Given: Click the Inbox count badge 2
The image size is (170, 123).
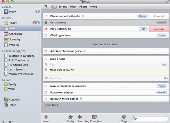Looking at the screenshot, I should (x=37, y=11).
